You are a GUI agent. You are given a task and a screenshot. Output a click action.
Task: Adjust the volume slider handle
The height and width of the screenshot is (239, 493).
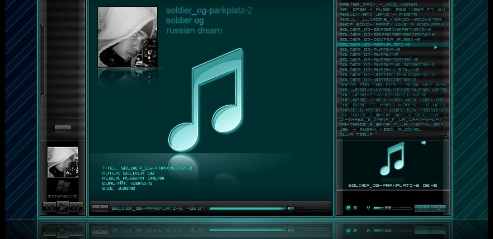pos(387,208)
